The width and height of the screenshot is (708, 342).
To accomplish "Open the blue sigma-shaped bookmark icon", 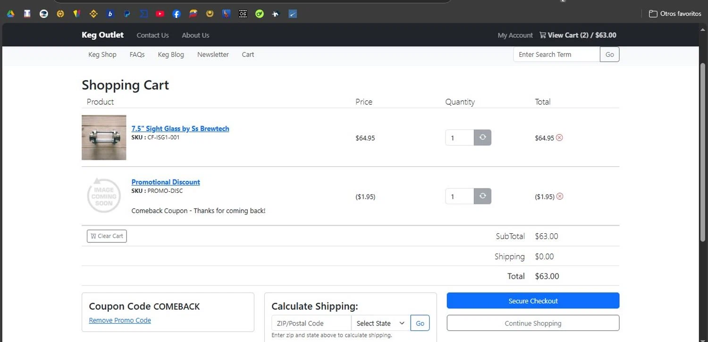I will 143,14.
